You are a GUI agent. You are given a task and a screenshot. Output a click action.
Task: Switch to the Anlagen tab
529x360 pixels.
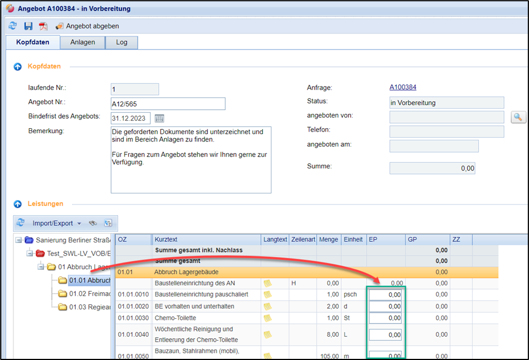(82, 42)
